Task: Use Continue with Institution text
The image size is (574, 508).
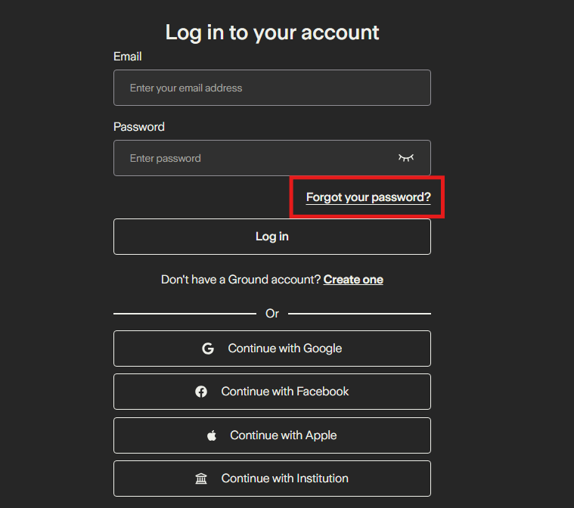Action: [x=285, y=479]
